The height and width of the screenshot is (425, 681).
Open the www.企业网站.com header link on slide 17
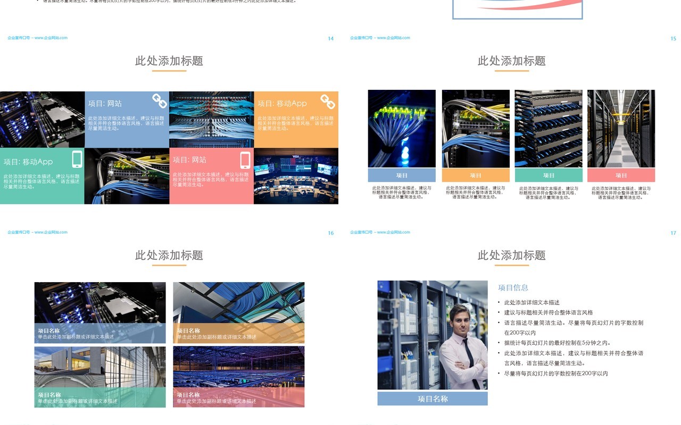click(394, 232)
